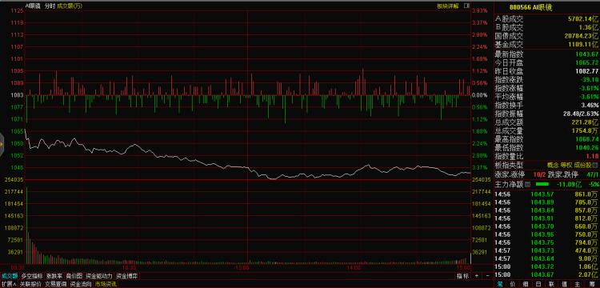Open the 指标 indicator selector
The image size is (600, 288).
462,276
